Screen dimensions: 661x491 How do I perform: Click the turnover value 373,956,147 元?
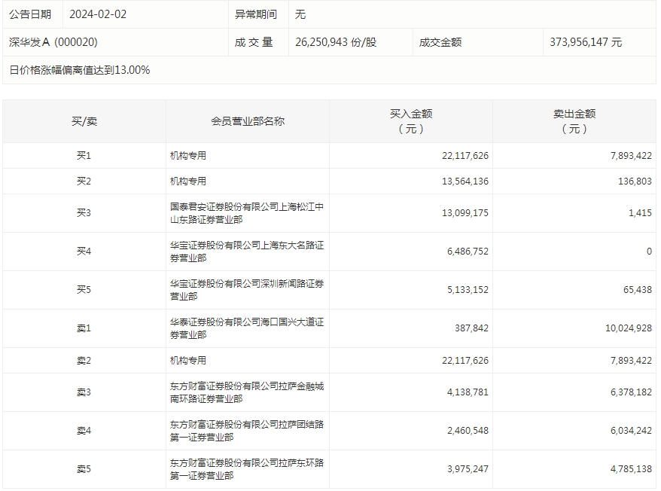click(x=586, y=42)
